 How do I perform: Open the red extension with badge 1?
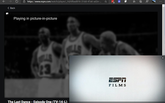[113, 2]
